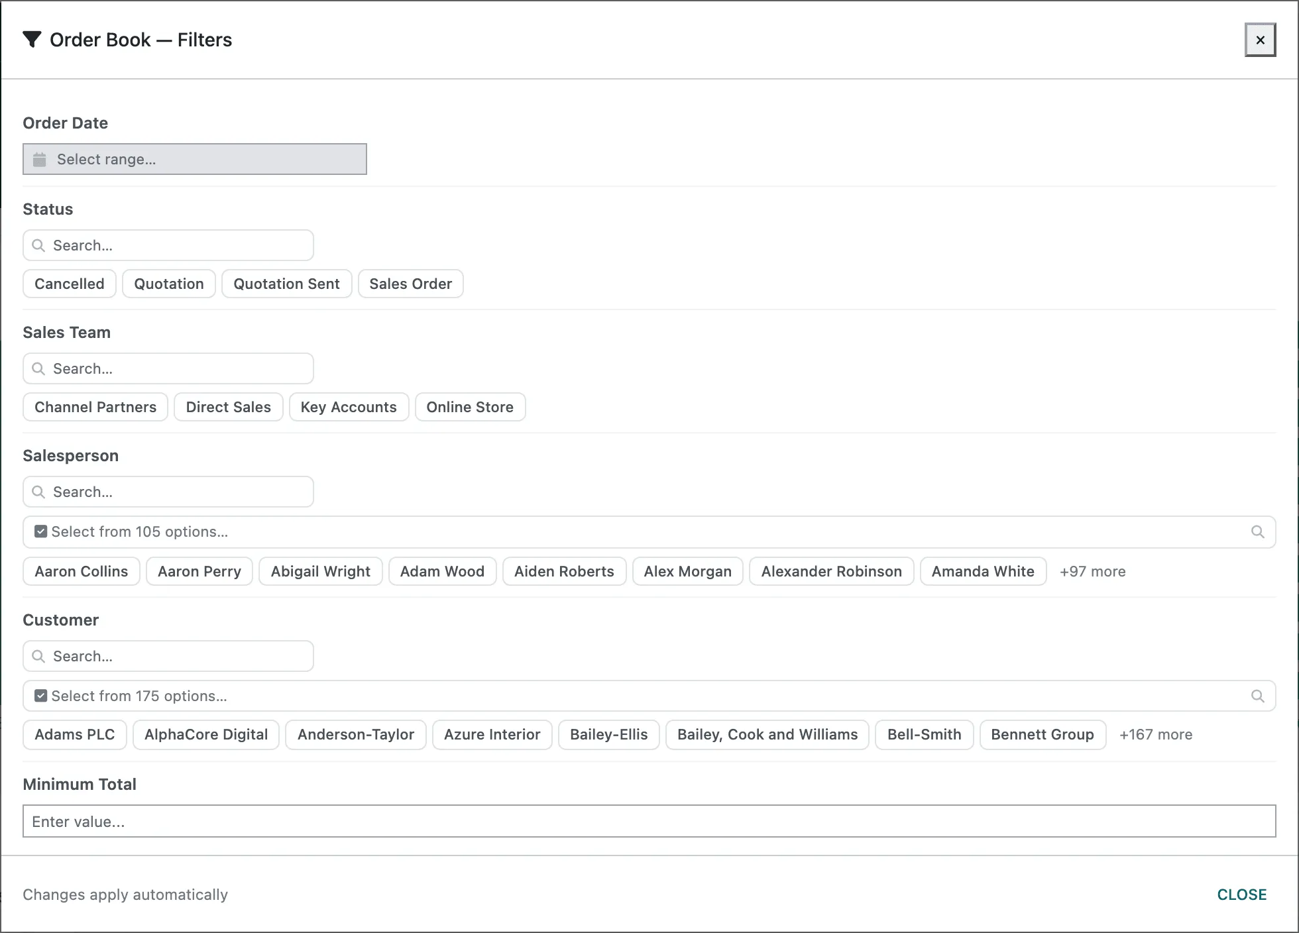This screenshot has width=1299, height=933.
Task: Pick customer AlphaCore Digital
Action: click(206, 734)
